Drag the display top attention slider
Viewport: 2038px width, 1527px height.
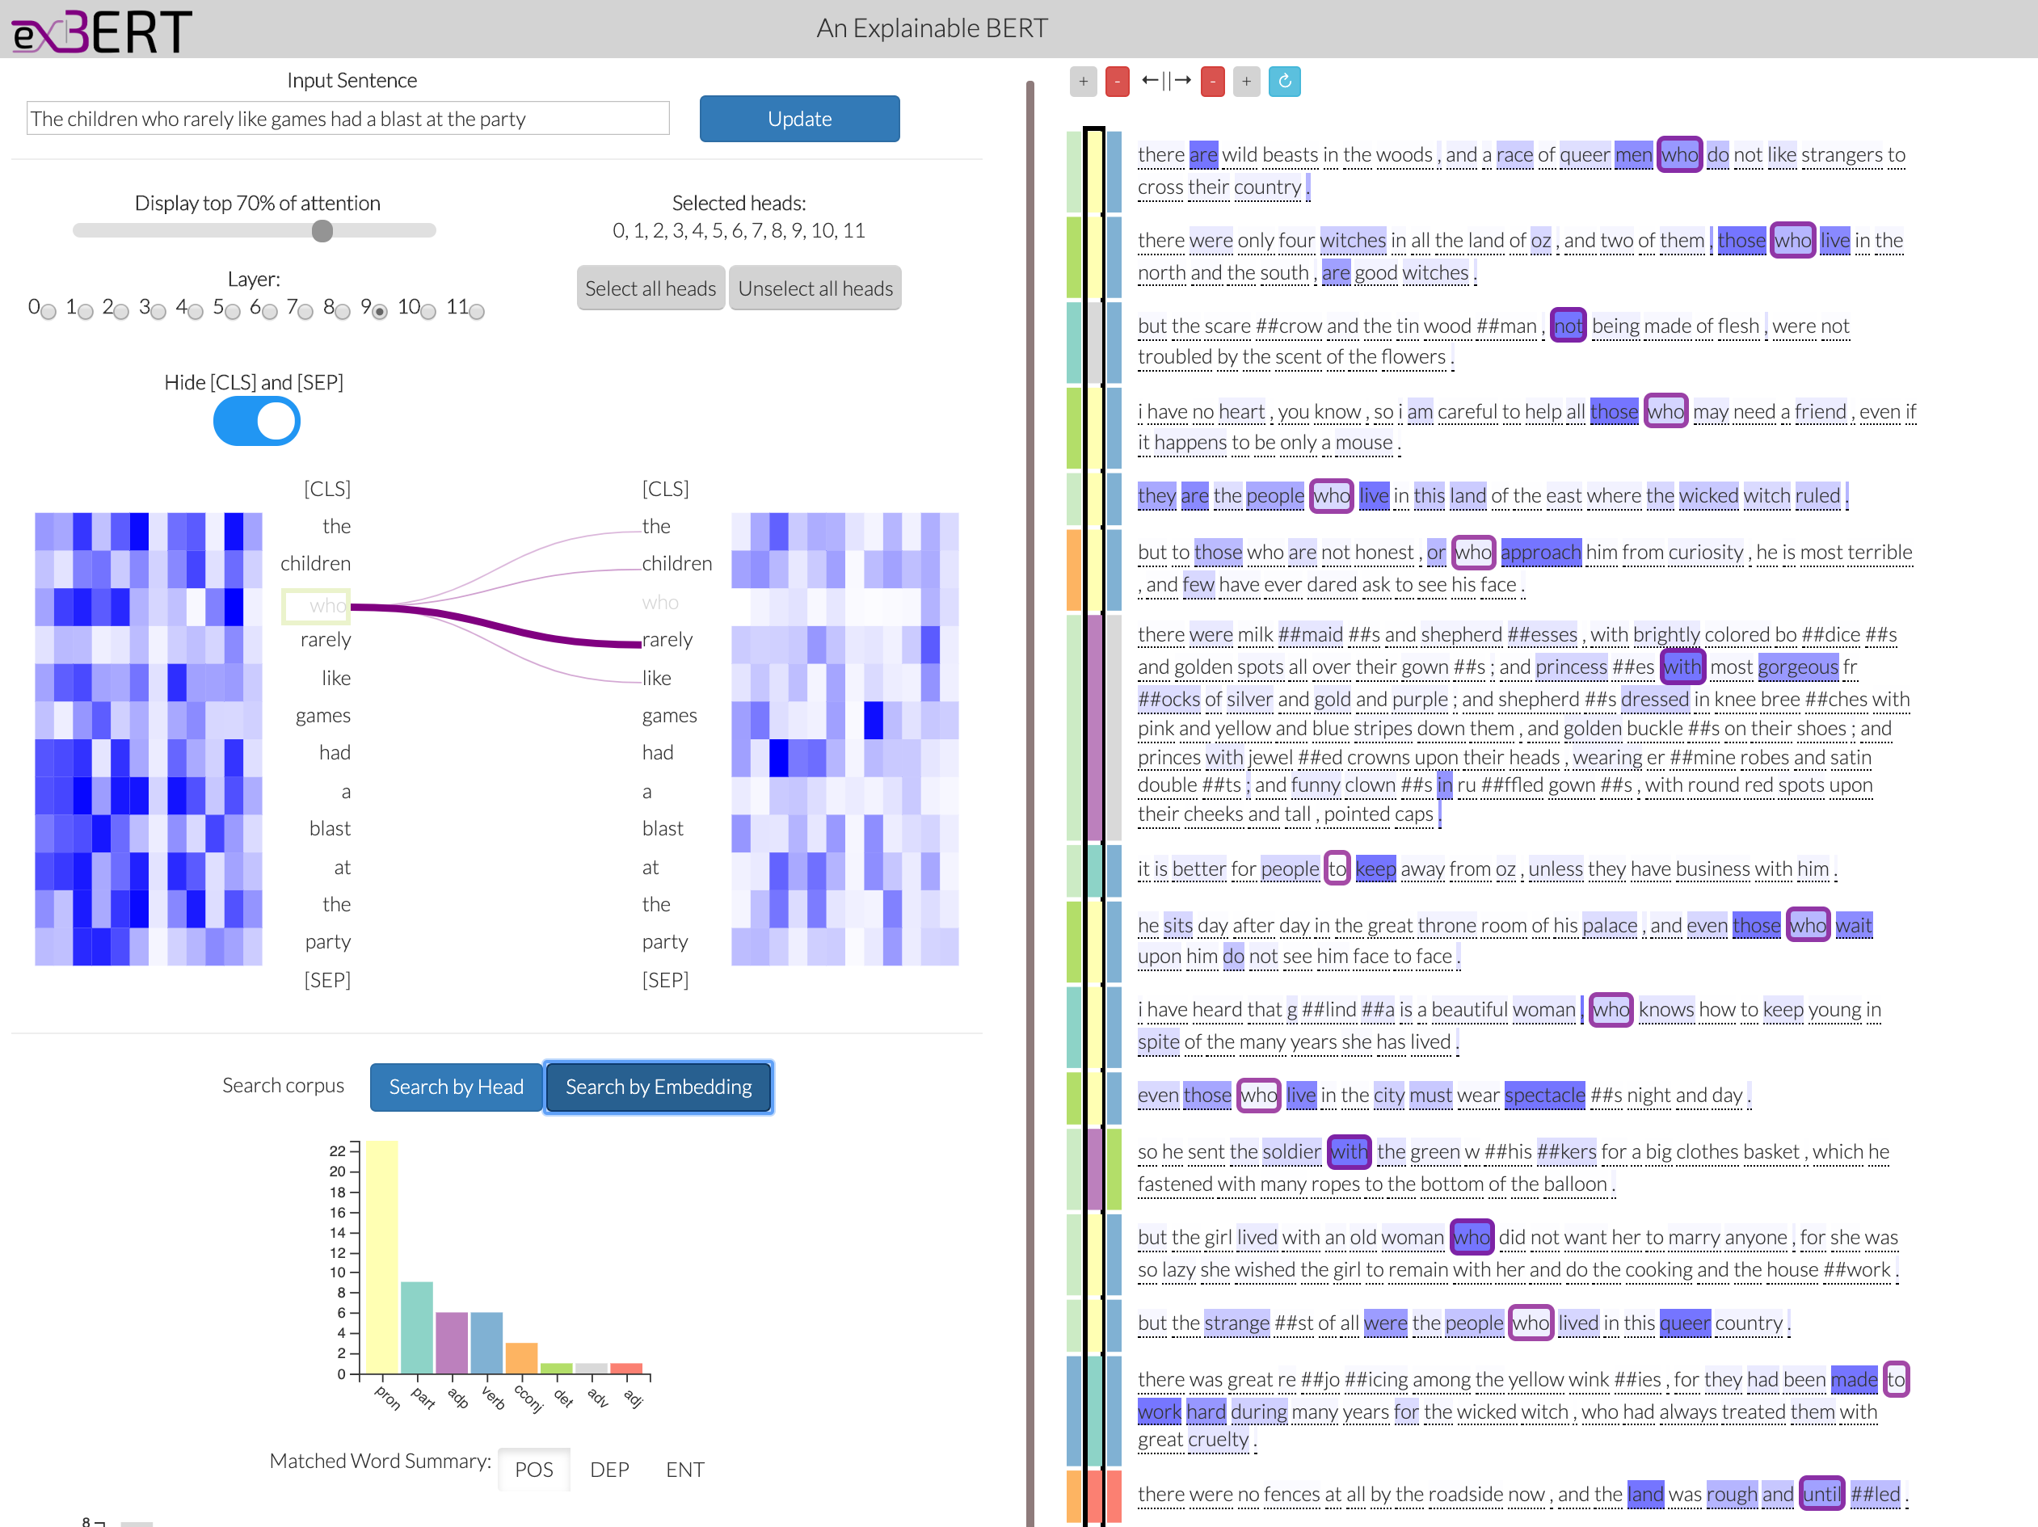pyautogui.click(x=321, y=229)
